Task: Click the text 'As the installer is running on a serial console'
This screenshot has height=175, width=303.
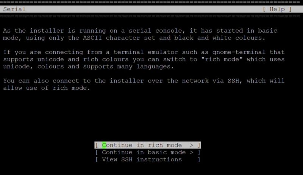Action: pyautogui.click(x=92, y=31)
